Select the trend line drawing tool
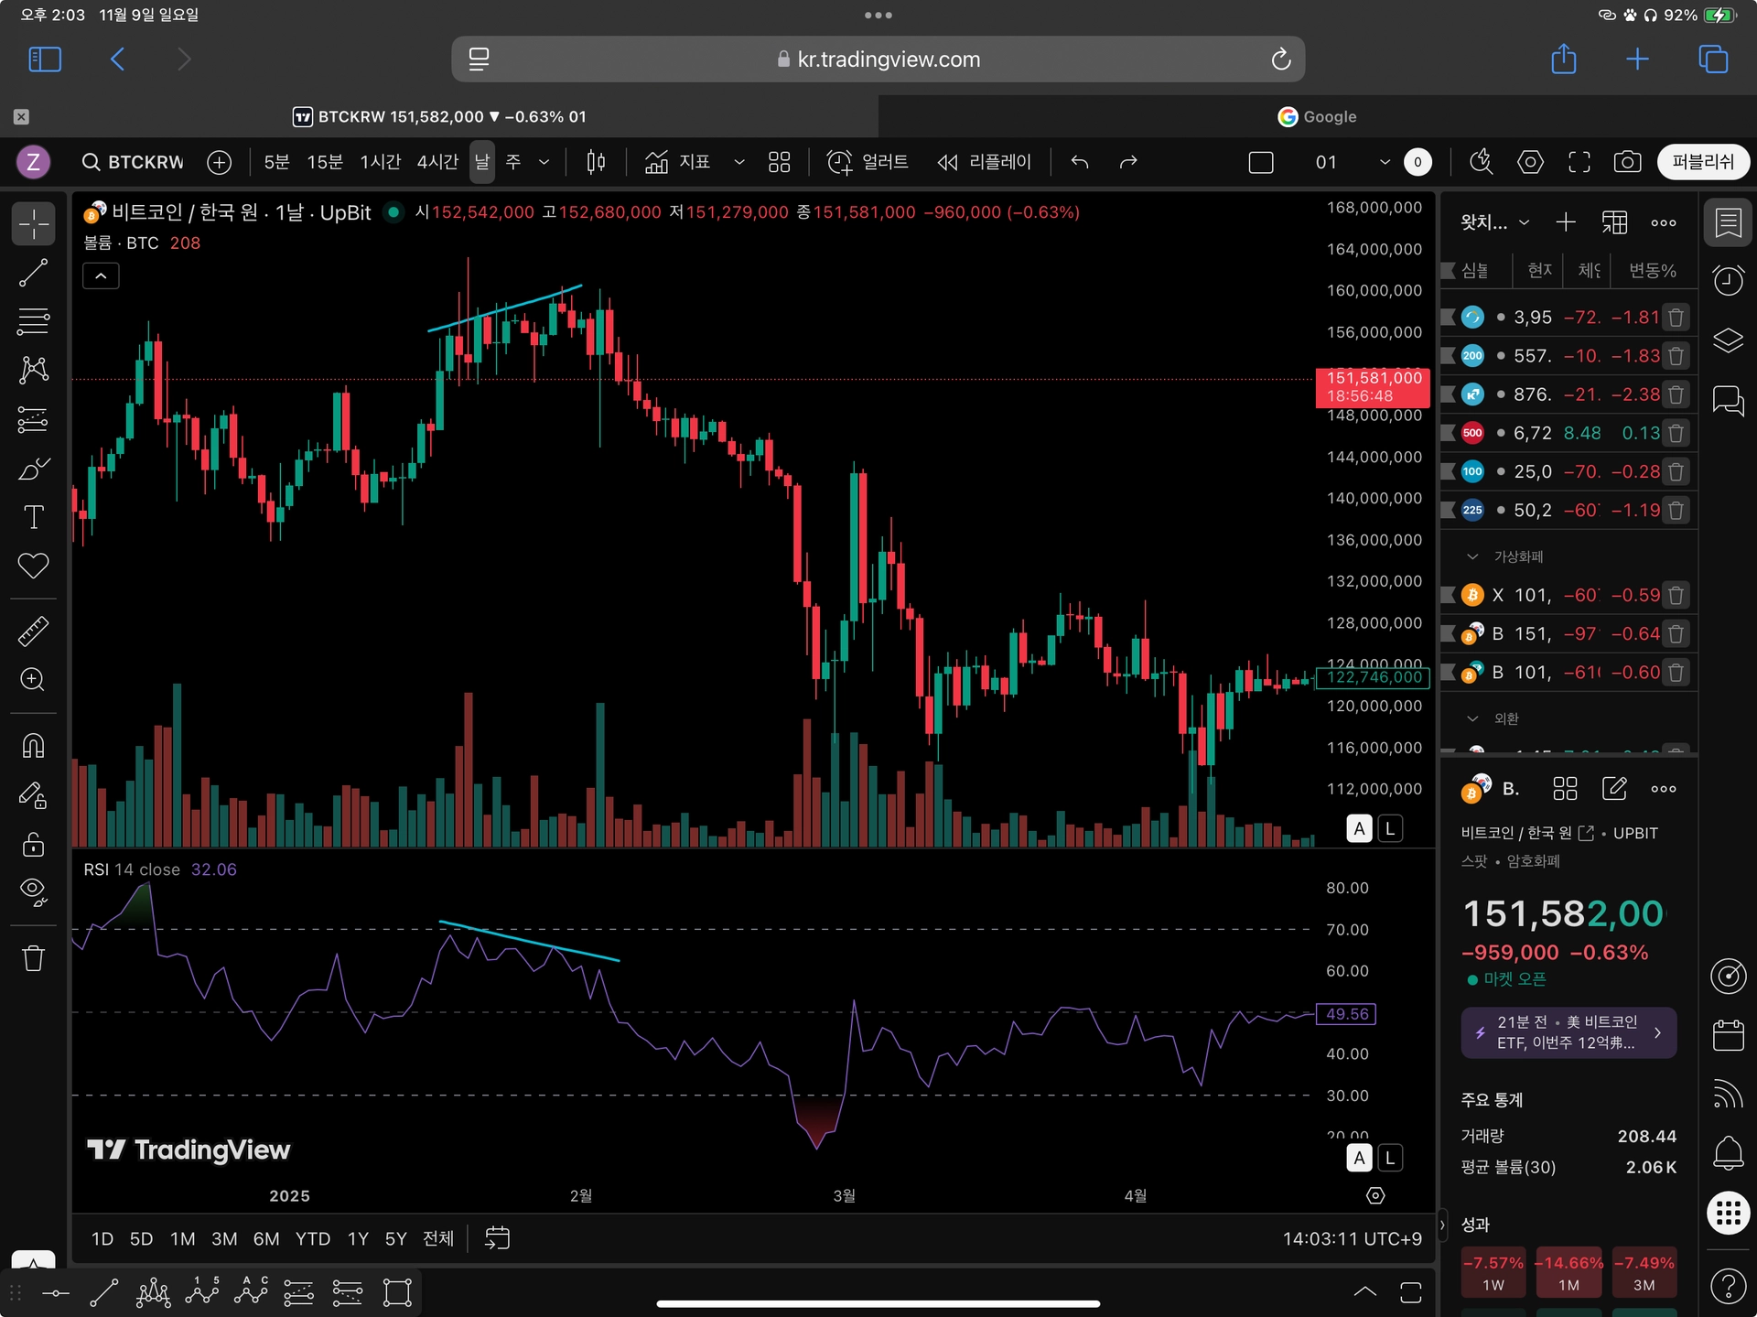 click(x=34, y=273)
